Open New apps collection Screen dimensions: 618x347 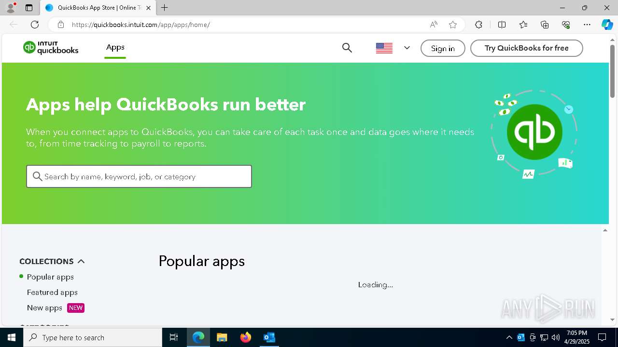[44, 307]
